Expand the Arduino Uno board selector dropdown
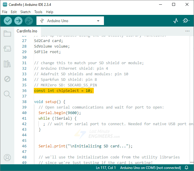The height and width of the screenshot is (171, 194). (x=70, y=21)
